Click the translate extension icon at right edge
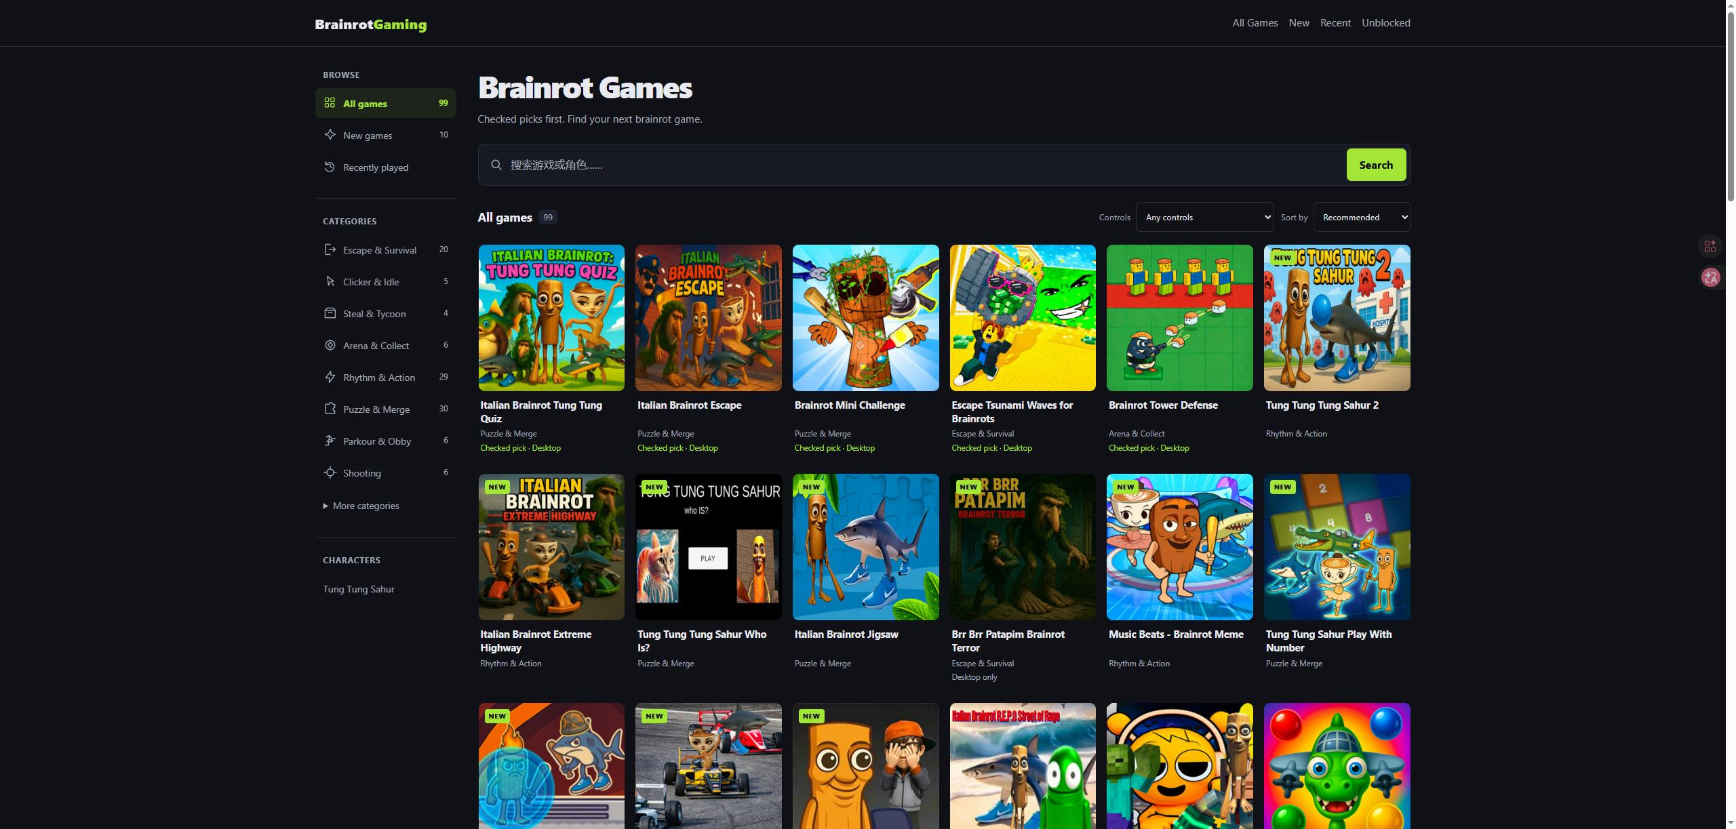 point(1710,277)
